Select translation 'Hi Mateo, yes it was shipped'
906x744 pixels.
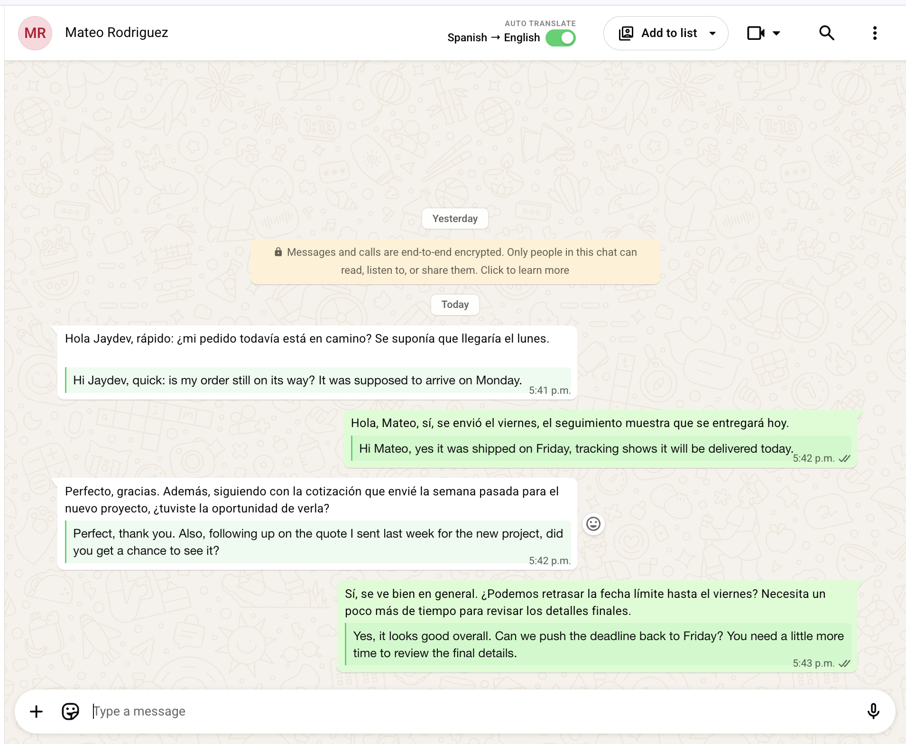576,448
